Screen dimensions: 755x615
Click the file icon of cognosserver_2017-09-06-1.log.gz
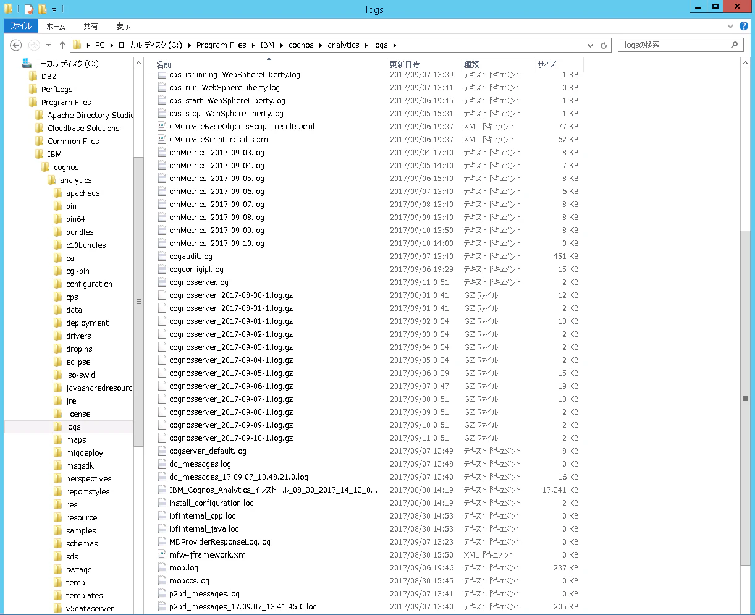[162, 386]
